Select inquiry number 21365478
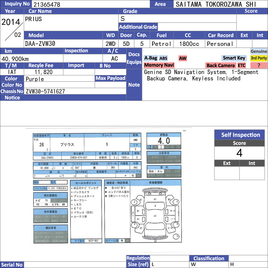 [47, 4]
